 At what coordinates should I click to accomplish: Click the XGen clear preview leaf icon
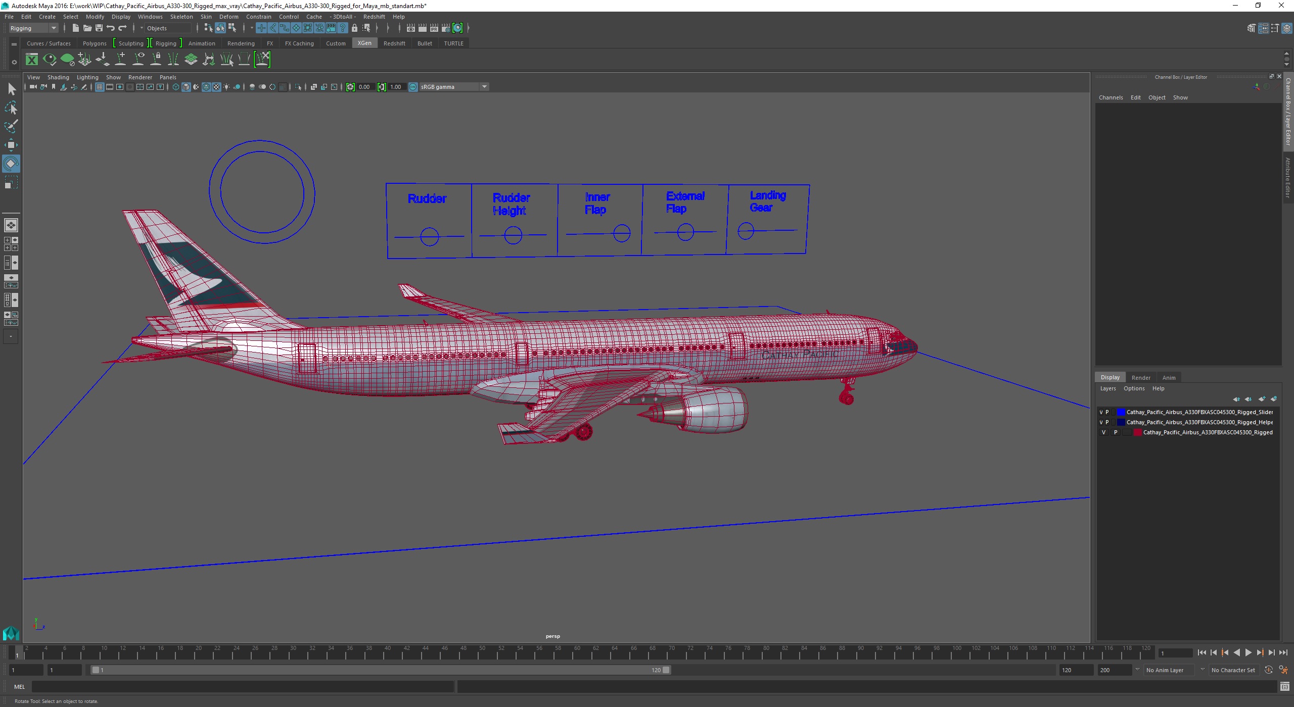(x=67, y=60)
